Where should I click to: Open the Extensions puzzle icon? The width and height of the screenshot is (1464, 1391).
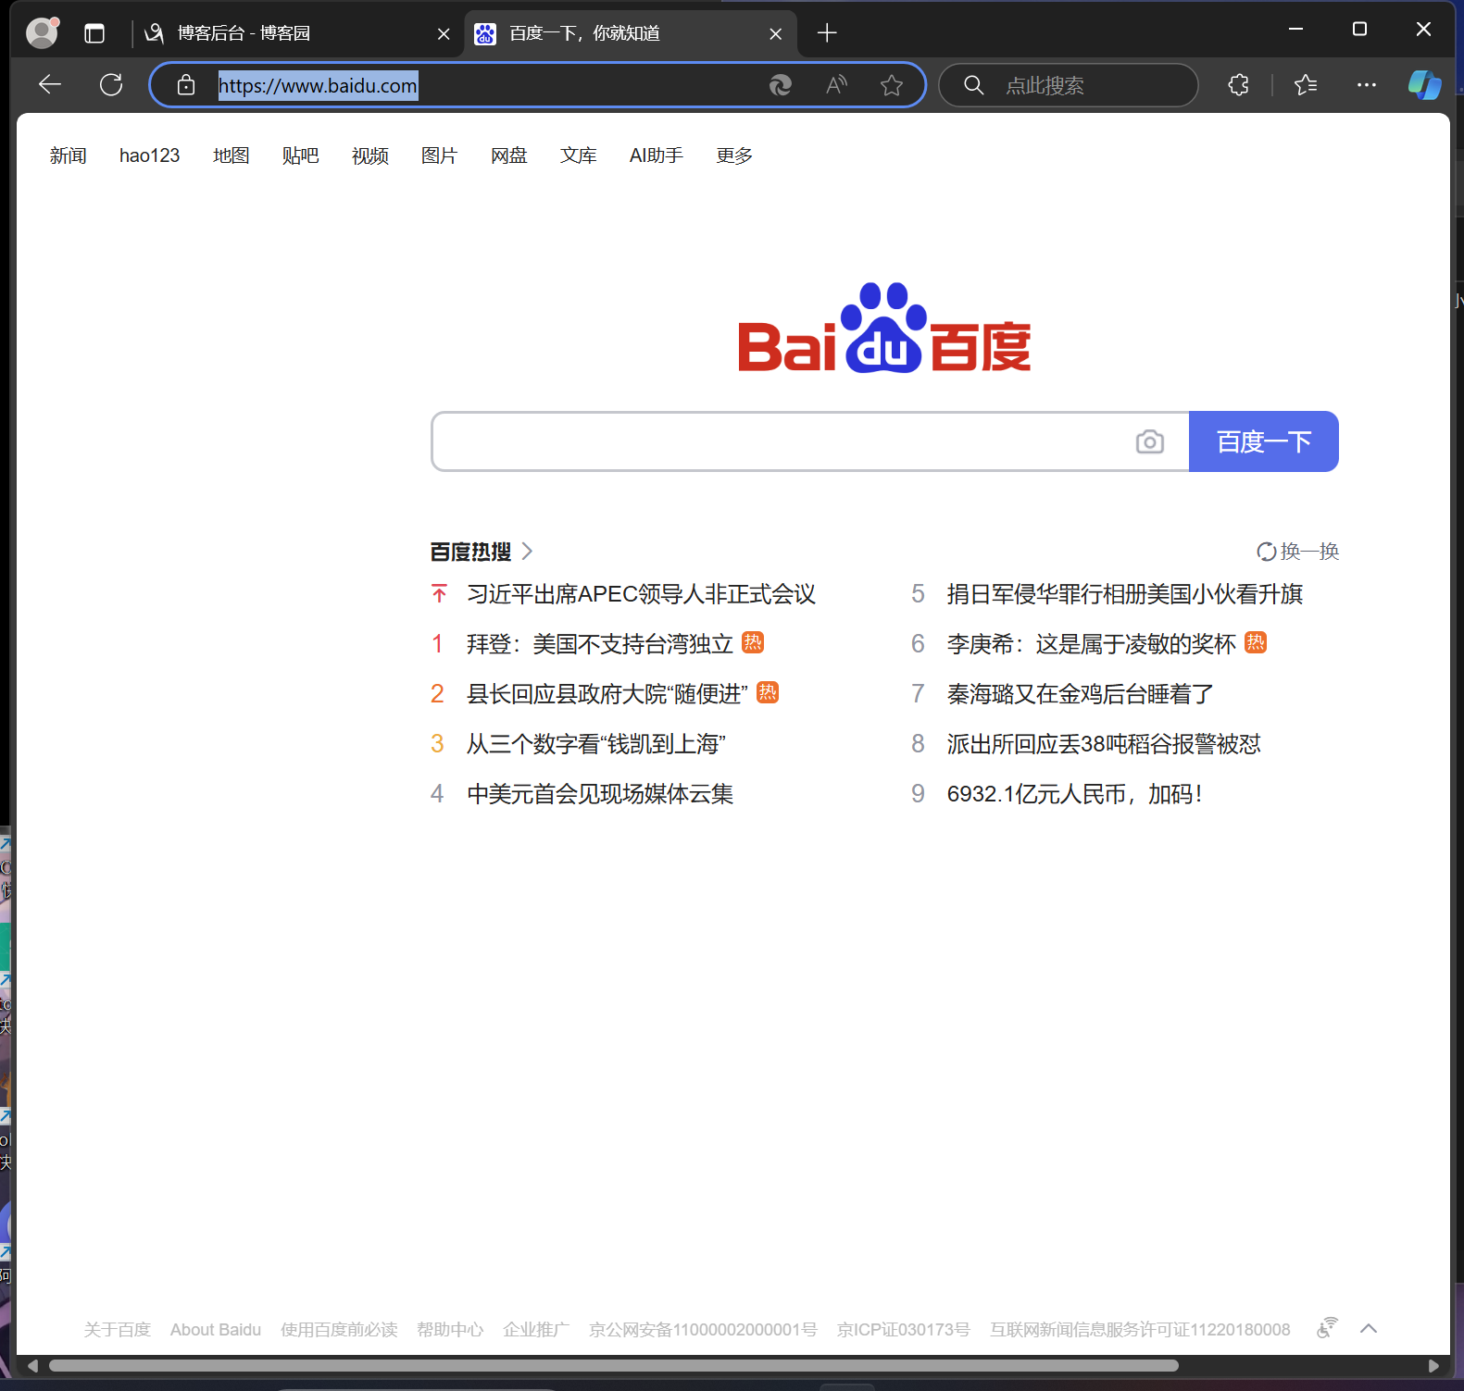coord(1238,85)
